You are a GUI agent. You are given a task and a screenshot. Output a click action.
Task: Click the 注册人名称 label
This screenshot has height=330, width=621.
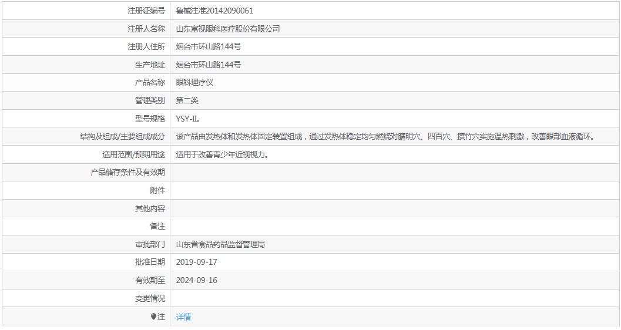click(x=146, y=29)
